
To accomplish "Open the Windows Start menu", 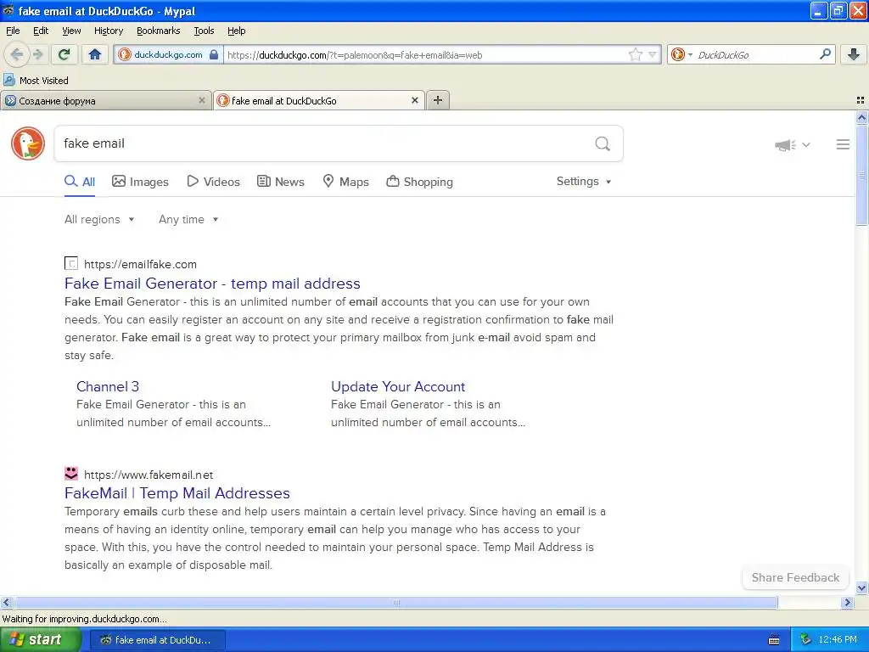I will (40, 640).
